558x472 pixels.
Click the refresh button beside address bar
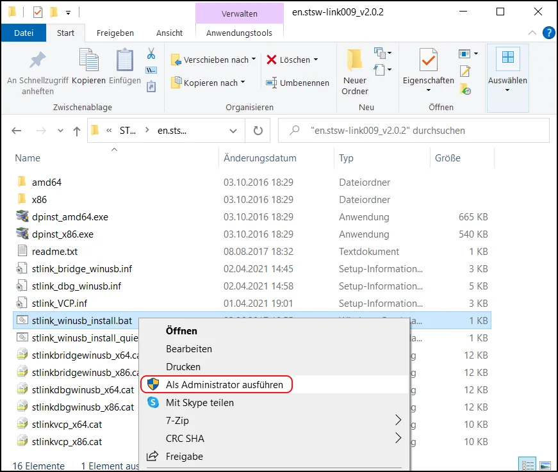(x=258, y=131)
